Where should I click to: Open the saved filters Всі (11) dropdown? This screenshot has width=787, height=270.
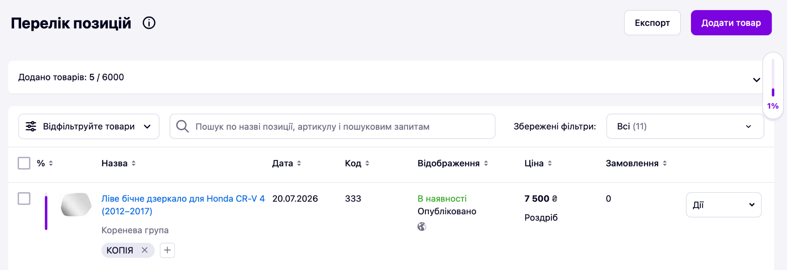click(685, 126)
